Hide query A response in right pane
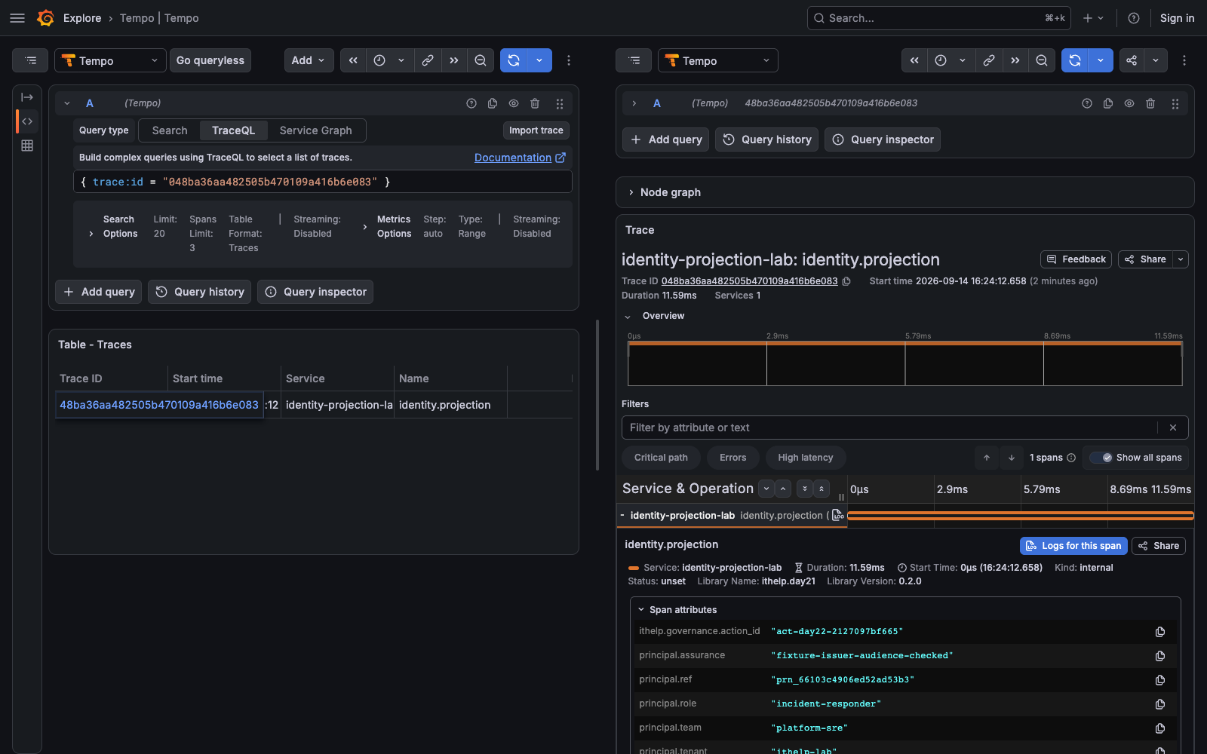This screenshot has width=1207, height=754. pos(1129,103)
